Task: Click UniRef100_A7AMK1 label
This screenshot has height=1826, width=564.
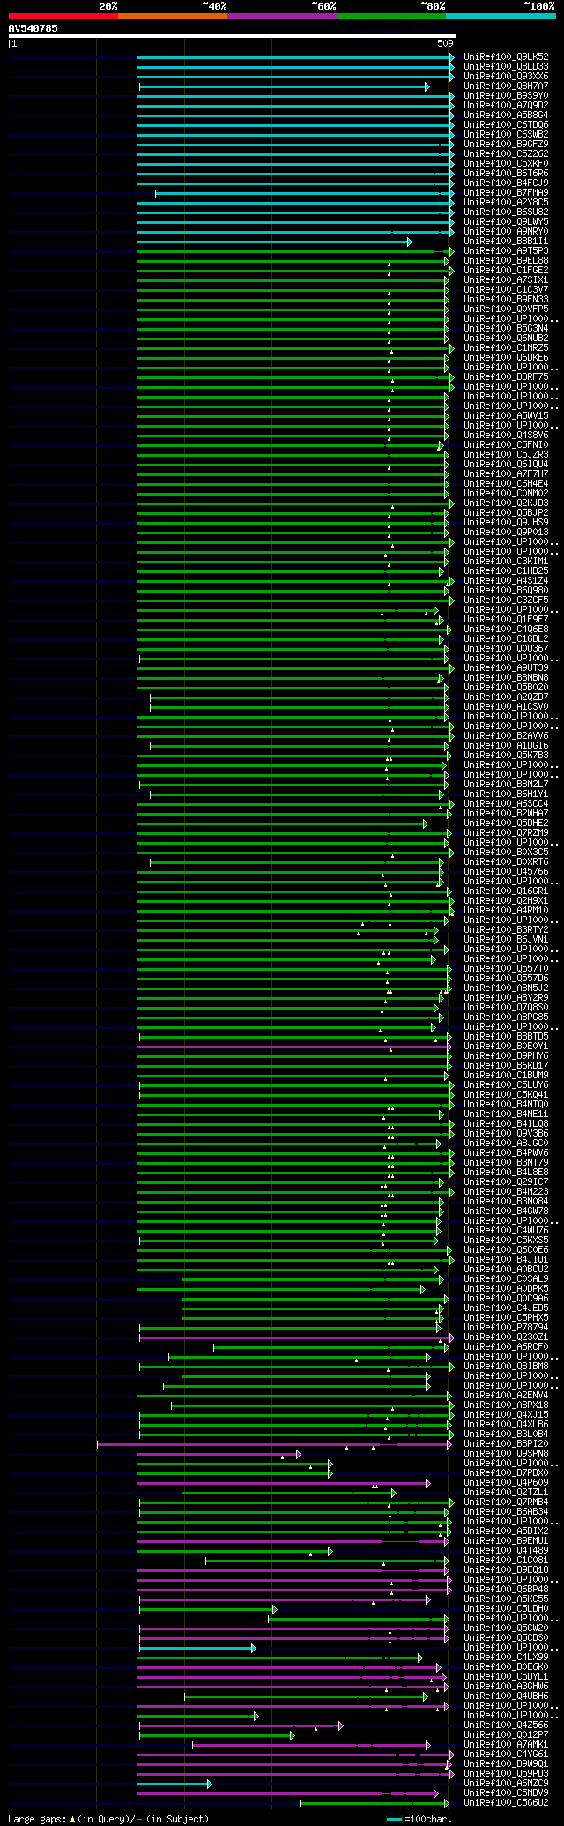Action: point(506,1744)
